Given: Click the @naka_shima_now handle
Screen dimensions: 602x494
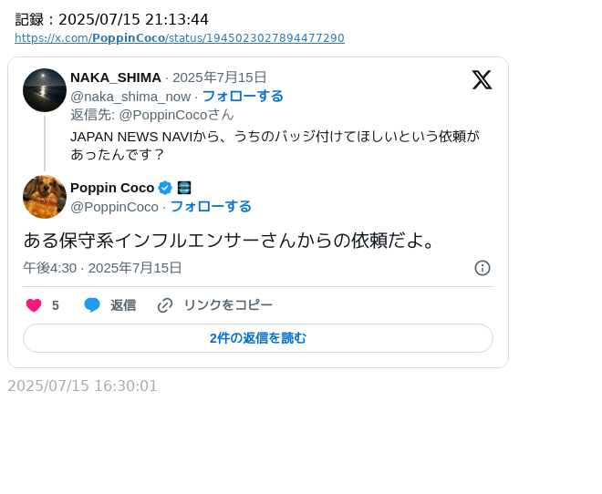Looking at the screenshot, I should [x=130, y=96].
